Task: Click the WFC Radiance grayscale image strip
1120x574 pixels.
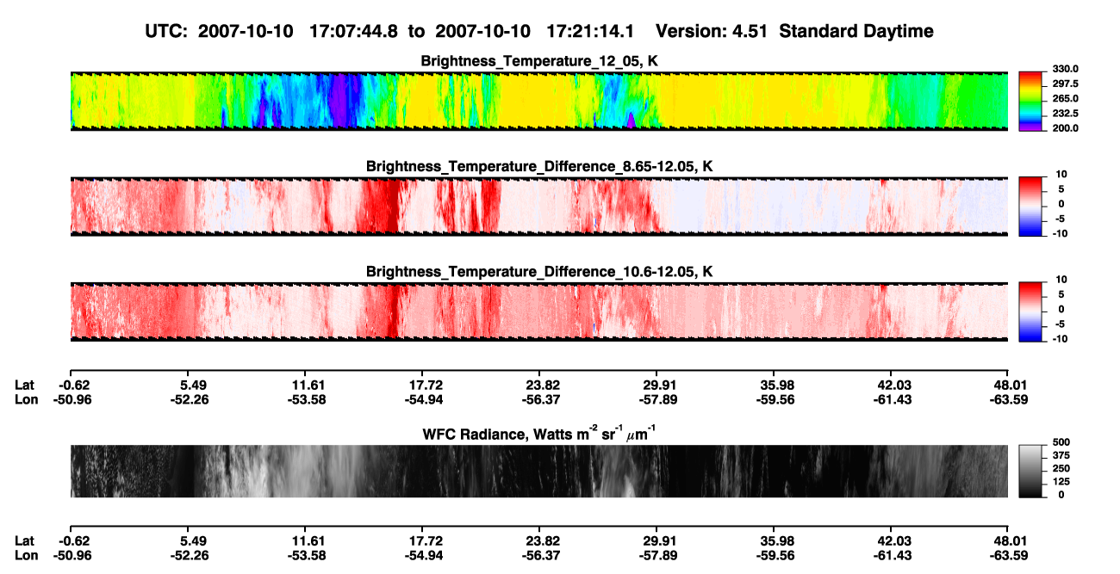Action: (x=538, y=471)
